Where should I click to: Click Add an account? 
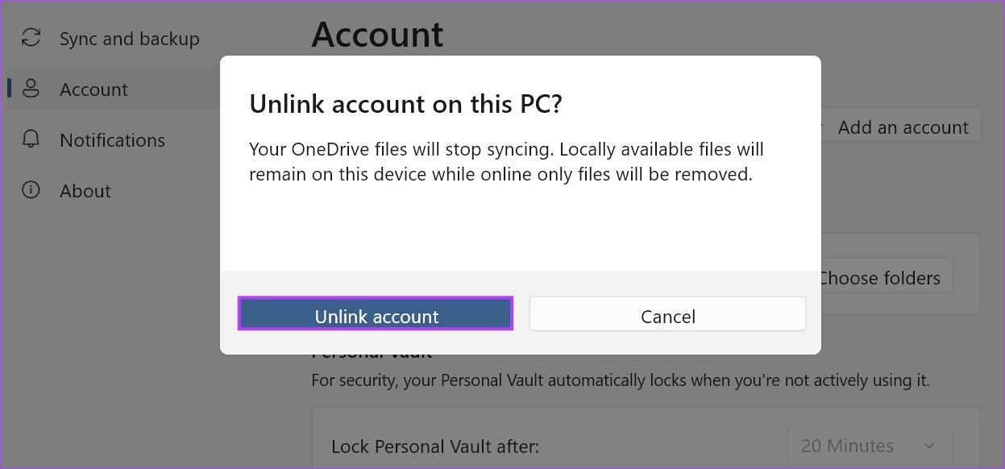(x=903, y=127)
